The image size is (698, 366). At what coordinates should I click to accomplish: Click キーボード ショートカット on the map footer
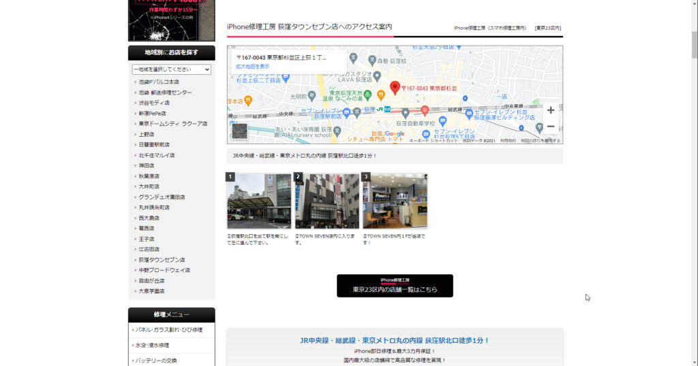(433, 141)
